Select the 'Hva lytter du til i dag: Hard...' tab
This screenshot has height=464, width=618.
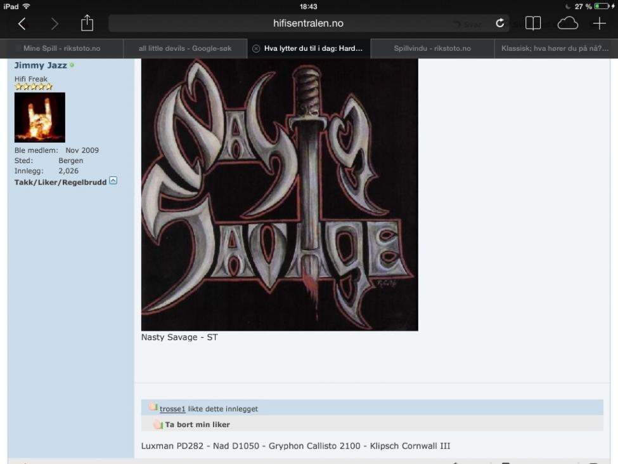point(309,48)
